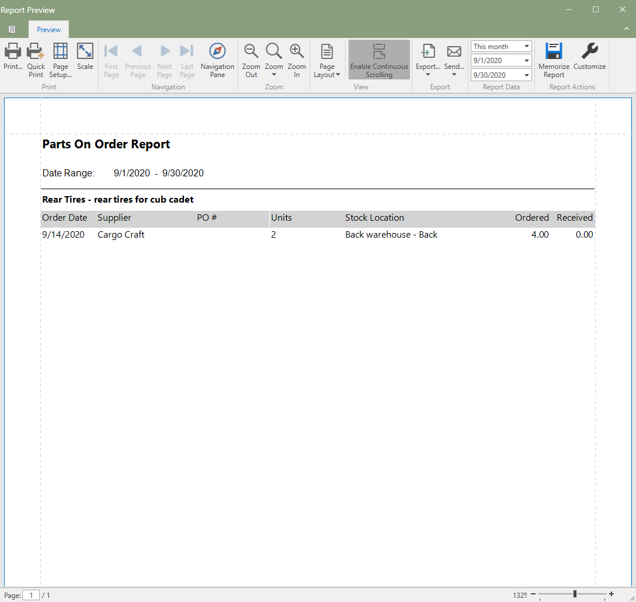Open the application menu button
The width and height of the screenshot is (636, 602).
click(13, 29)
